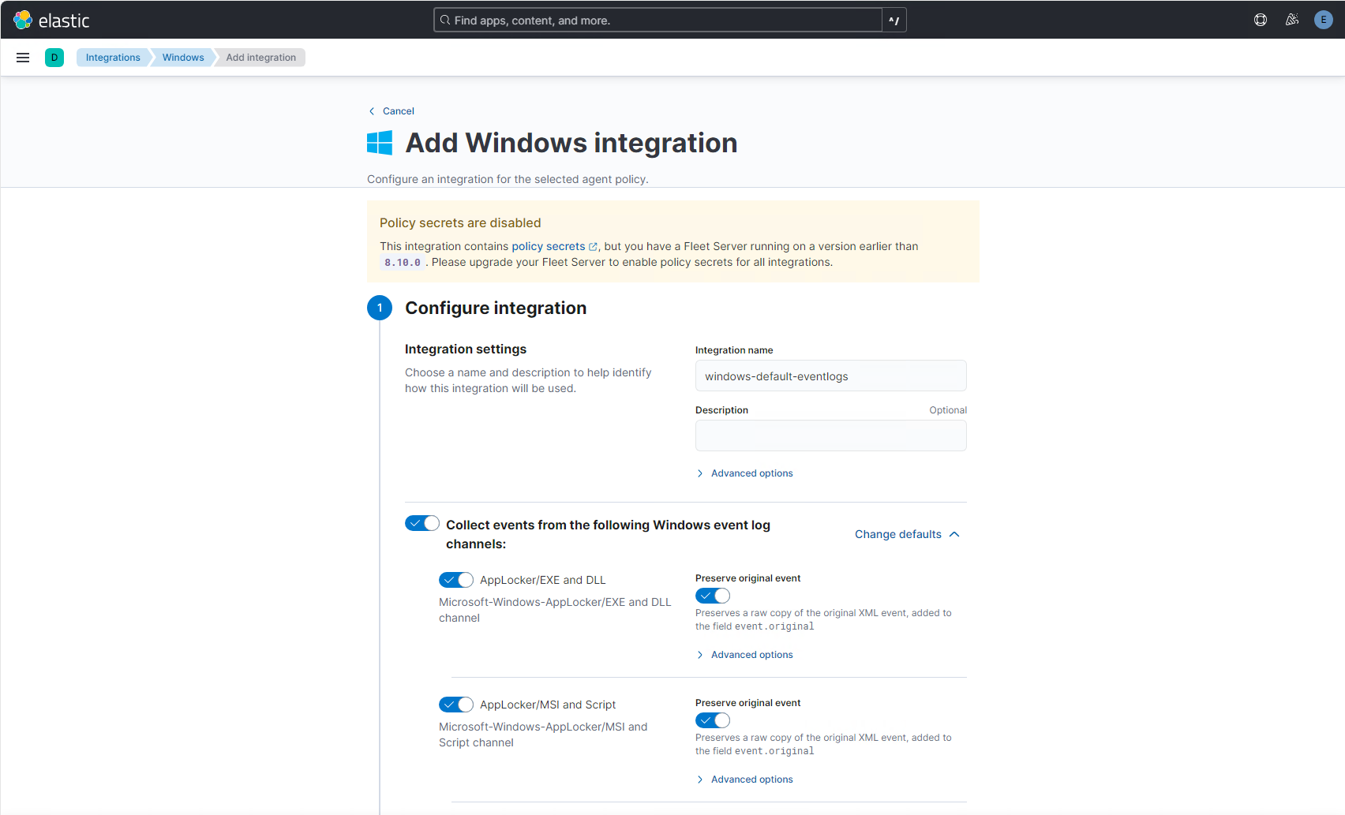Click the 8.10.0 version code text
The image size is (1345, 815).
[403, 263]
